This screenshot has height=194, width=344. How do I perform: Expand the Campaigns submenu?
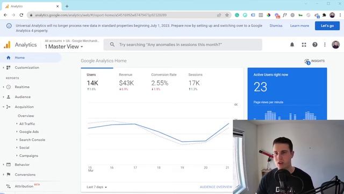pyautogui.click(x=17, y=156)
